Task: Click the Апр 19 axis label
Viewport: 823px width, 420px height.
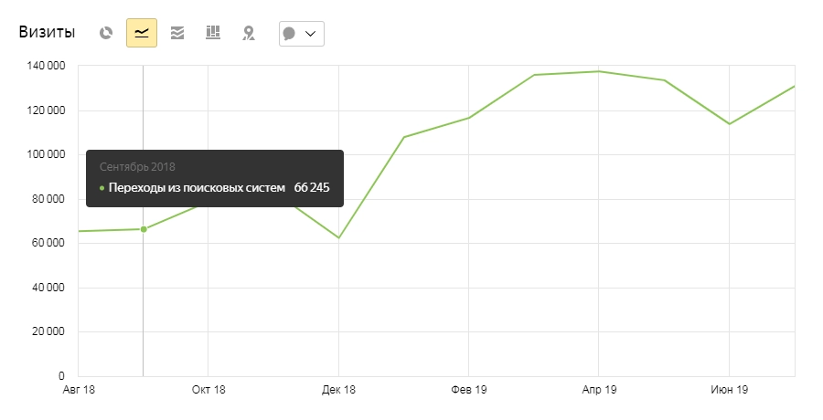Action: pos(598,390)
